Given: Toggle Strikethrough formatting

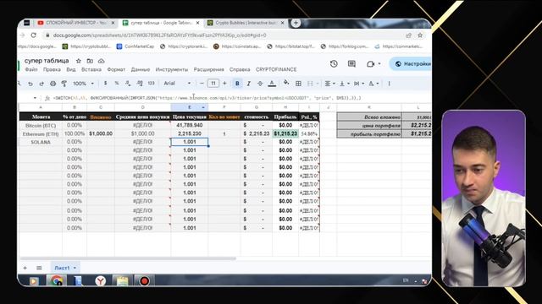Looking at the screenshot, I should click(x=260, y=83).
